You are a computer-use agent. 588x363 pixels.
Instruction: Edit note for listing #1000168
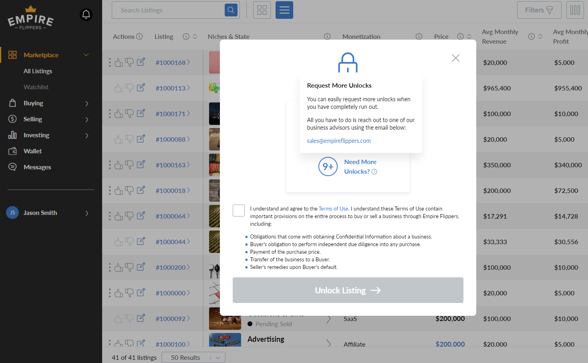click(x=141, y=62)
